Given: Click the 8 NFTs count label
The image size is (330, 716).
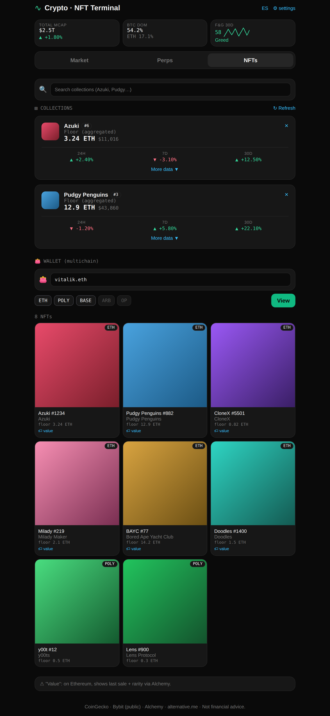Looking at the screenshot, I should [43, 317].
